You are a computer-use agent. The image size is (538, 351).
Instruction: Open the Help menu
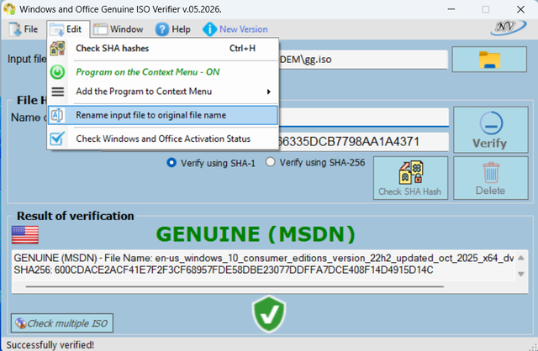click(x=172, y=29)
